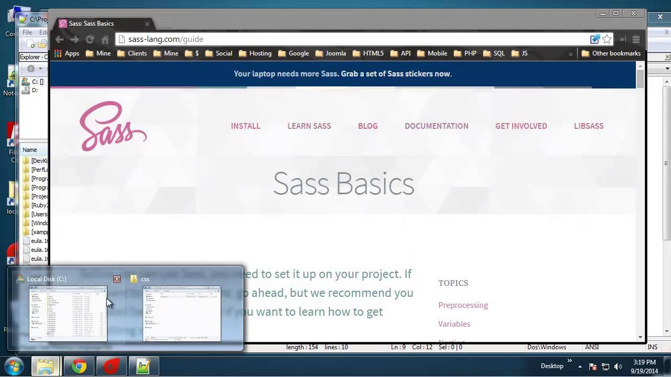This screenshot has width=671, height=377.
Task: Select C: drive in Notepad++ Explorer panel
Action: (x=33, y=82)
